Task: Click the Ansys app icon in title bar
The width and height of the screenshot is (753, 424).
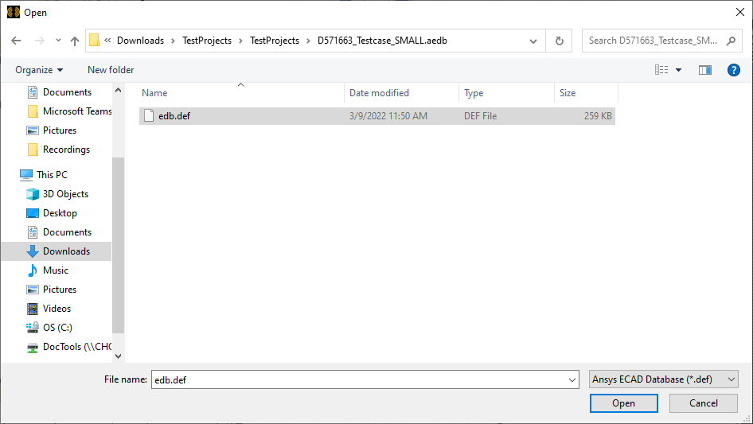Action: tap(14, 12)
